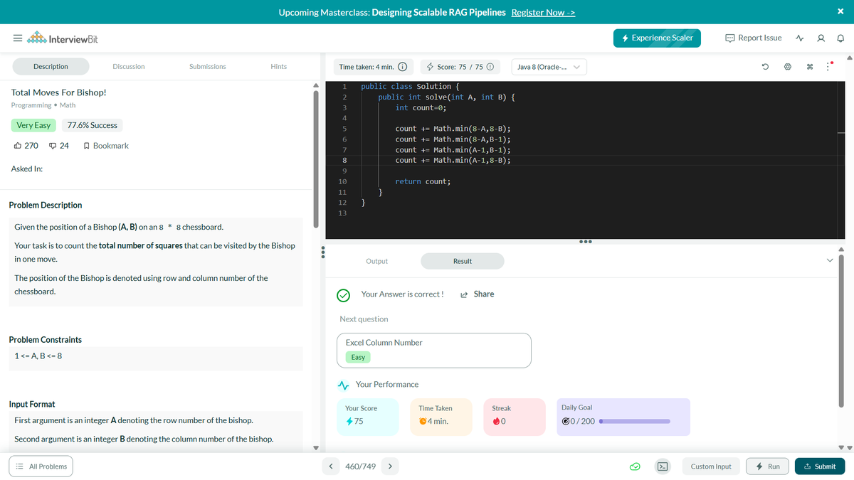Click the 77.6% Success badge
Screen dimensions: 854x480
point(92,125)
